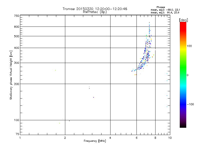
Task: Click y-axis tick label '600'
Action: [x=17, y=27]
